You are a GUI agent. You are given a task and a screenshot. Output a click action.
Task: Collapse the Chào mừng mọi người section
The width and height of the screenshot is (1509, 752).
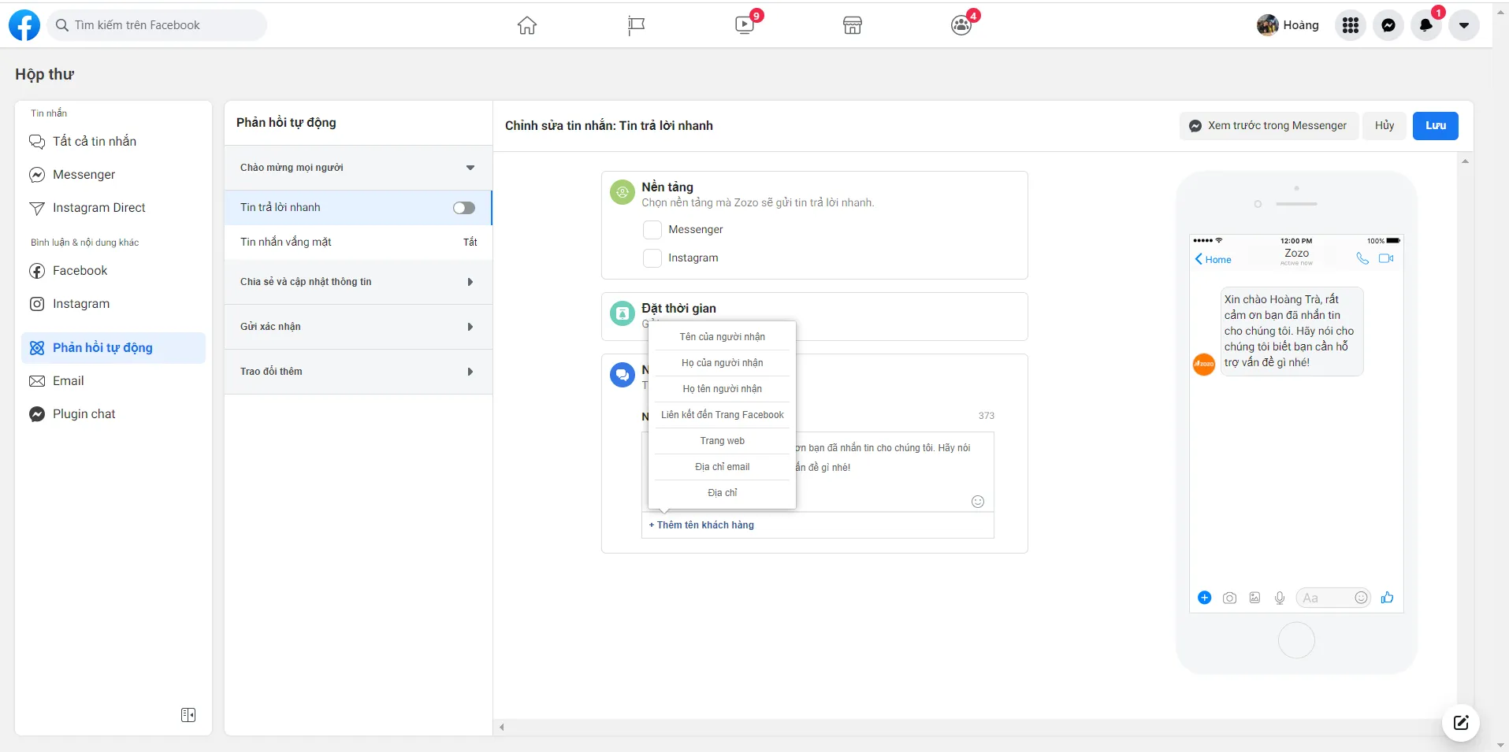470,168
